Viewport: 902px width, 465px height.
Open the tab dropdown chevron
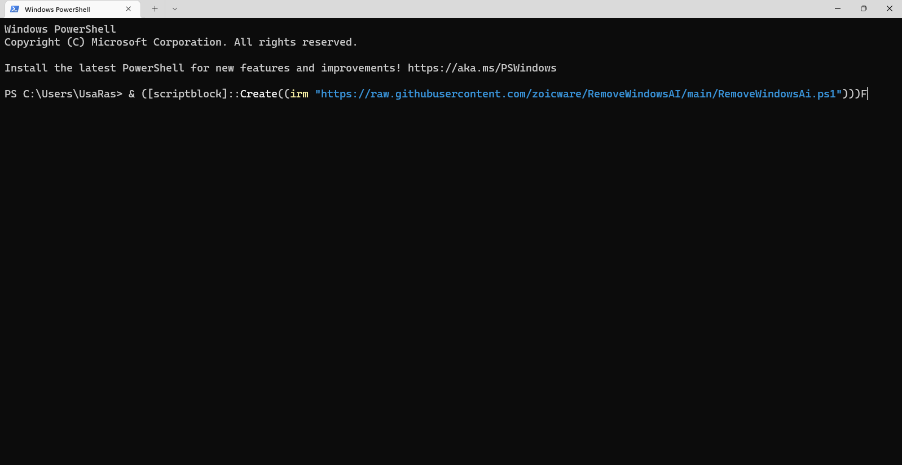pyautogui.click(x=175, y=9)
